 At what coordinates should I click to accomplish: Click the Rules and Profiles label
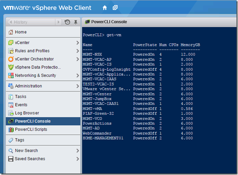pos(32,51)
